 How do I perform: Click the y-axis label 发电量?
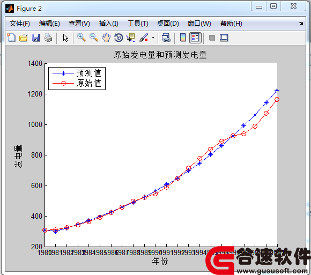pos(18,156)
